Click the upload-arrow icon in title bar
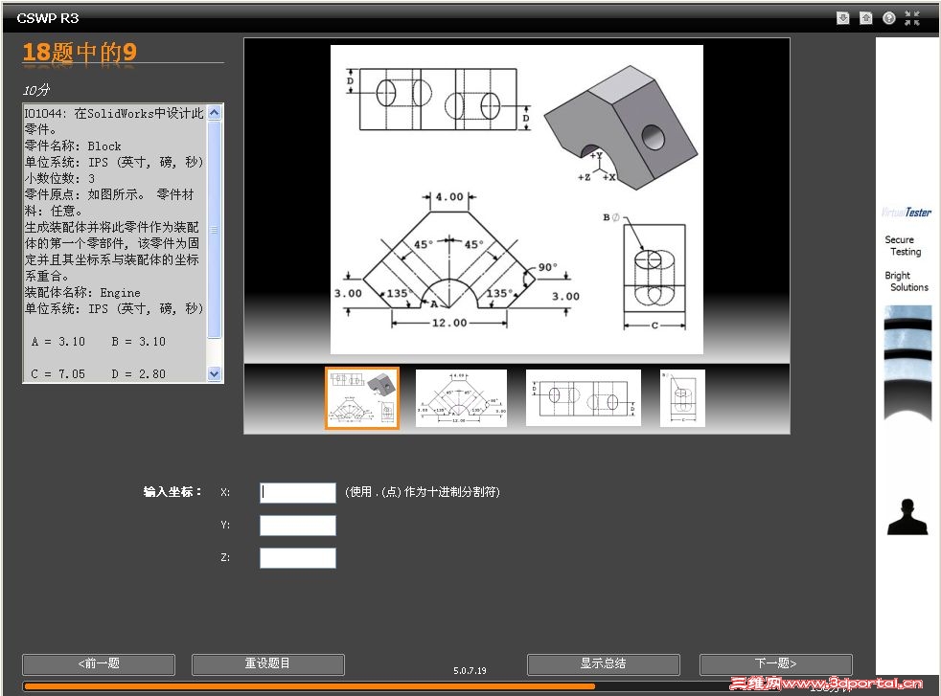The image size is (941, 696). (x=866, y=18)
